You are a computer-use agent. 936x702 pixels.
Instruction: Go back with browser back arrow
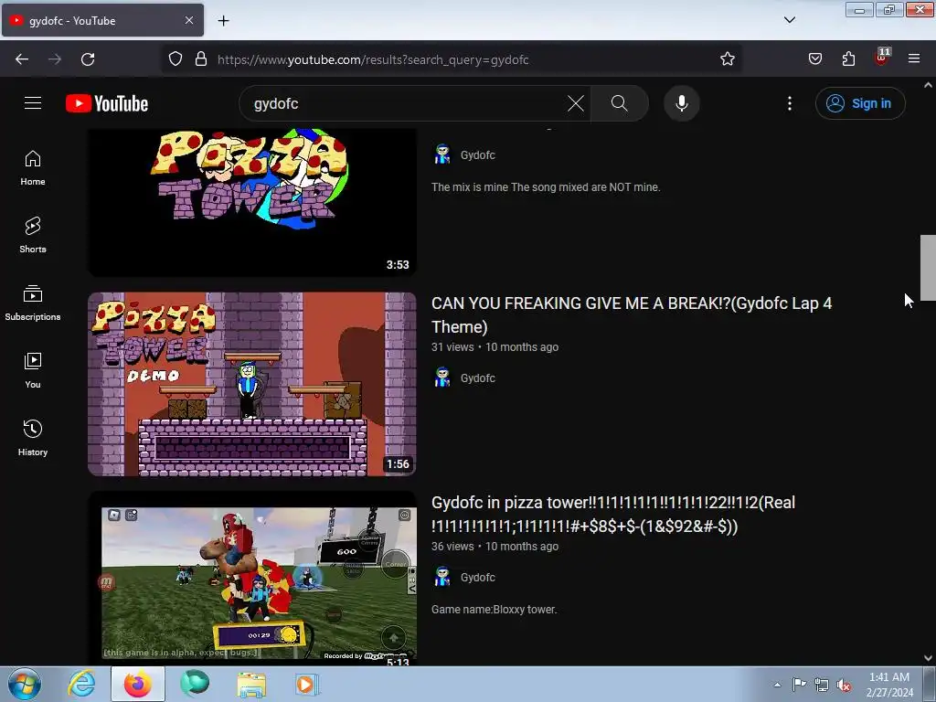pyautogui.click(x=22, y=59)
